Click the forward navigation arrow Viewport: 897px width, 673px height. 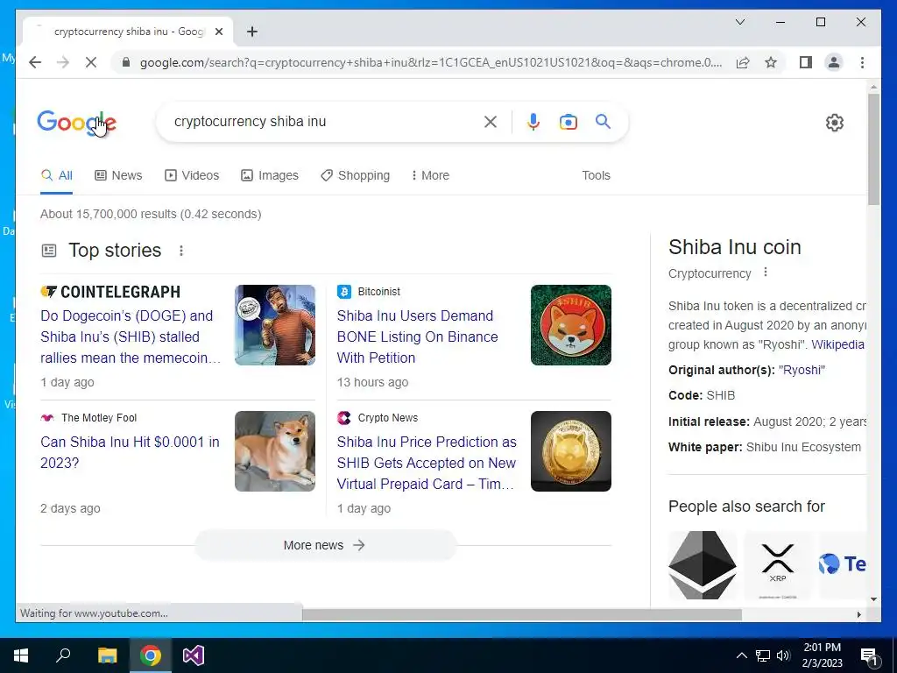tap(63, 62)
